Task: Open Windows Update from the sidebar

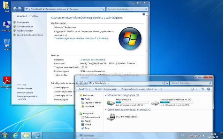Action: (x=25, y=92)
